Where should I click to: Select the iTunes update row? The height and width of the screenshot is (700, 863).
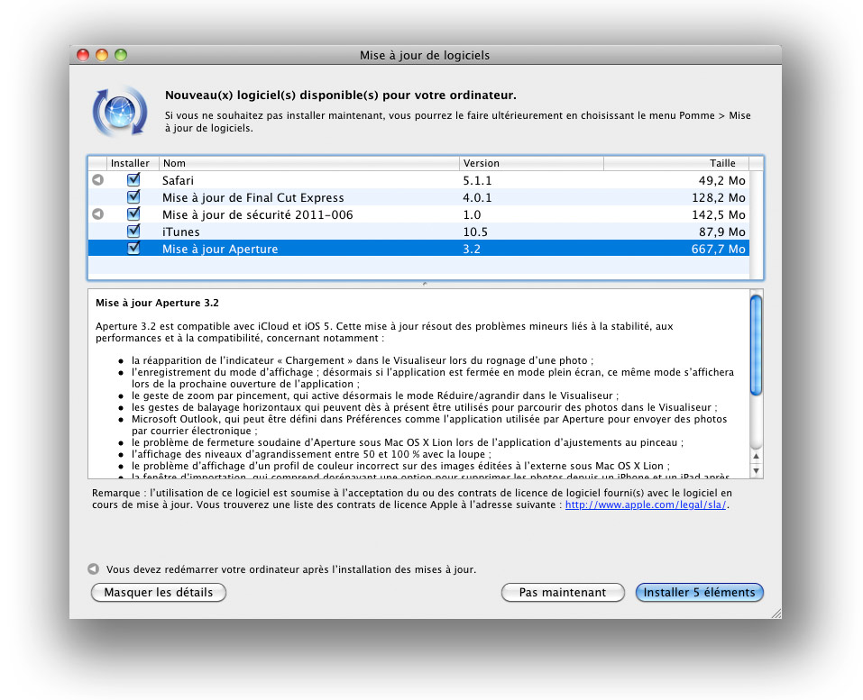click(x=418, y=231)
